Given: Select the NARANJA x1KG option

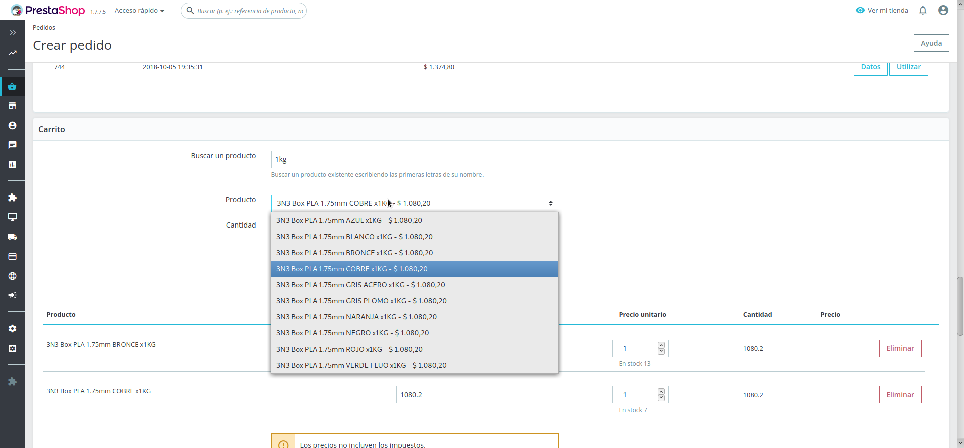Looking at the screenshot, I should 415,317.
